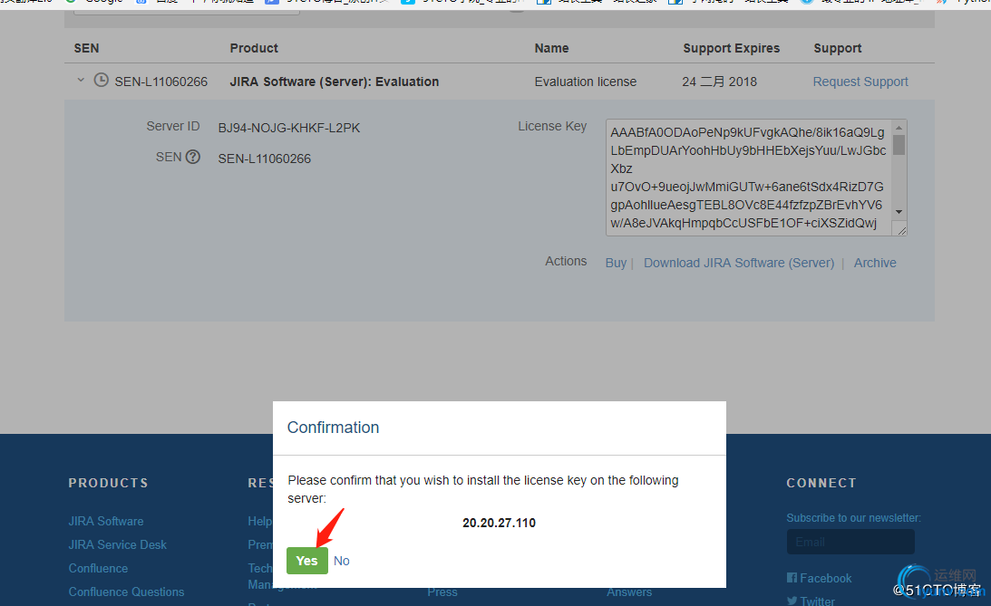
Task: Click the Name column header
Action: pyautogui.click(x=552, y=48)
